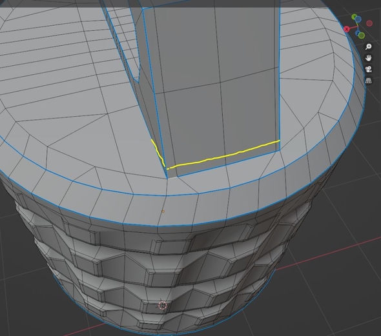Screen dimensions: 381x336
Task: Click the unlabeled blue negative Z bubble
Action: pyautogui.click(x=358, y=19)
